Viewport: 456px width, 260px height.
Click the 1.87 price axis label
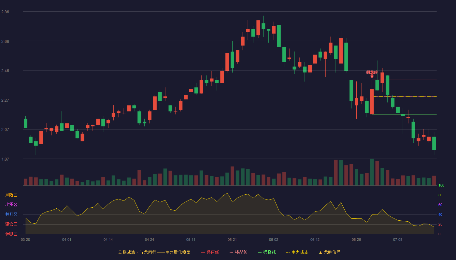point(5,159)
